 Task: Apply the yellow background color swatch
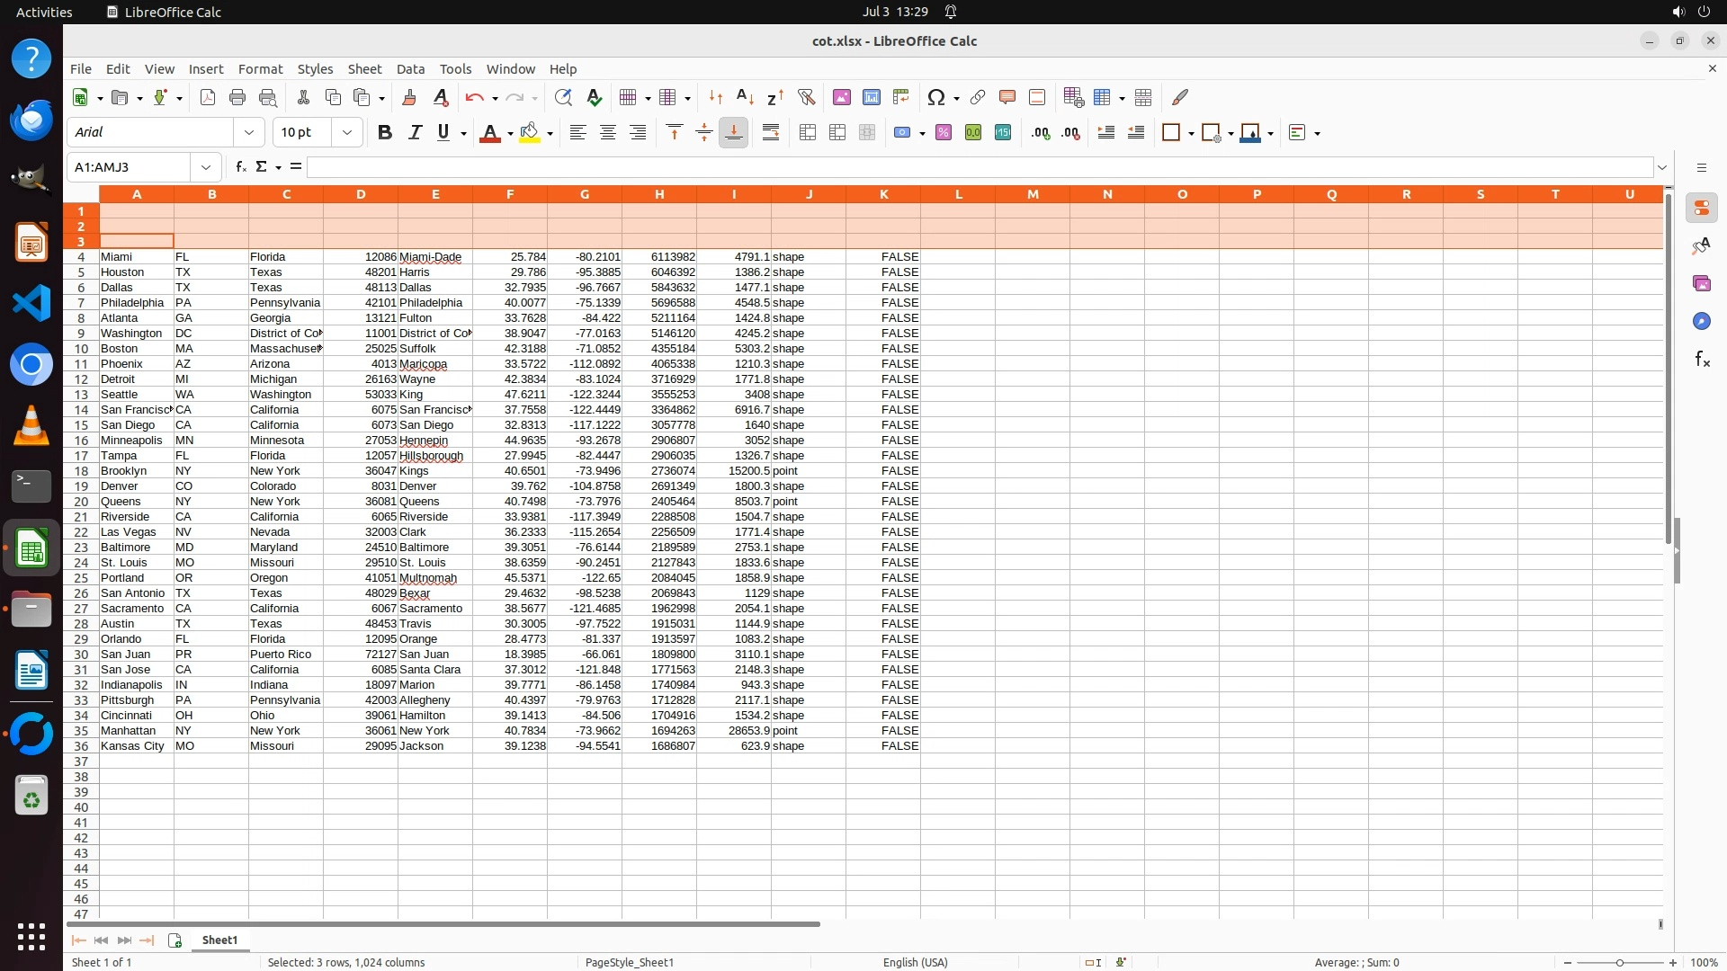pyautogui.click(x=530, y=133)
